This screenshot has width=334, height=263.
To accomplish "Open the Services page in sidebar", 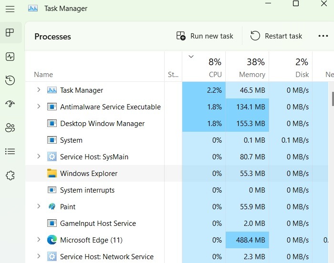I will (10, 175).
